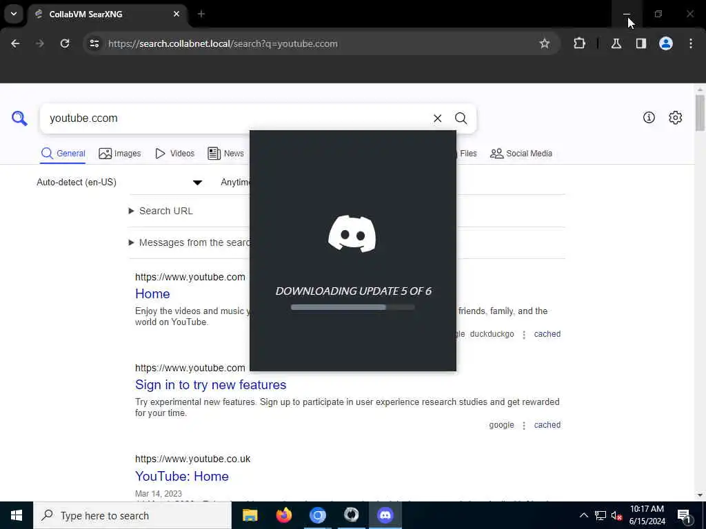This screenshot has width=706, height=529.
Task: Submit search with the magnifier button
Action: (461, 118)
